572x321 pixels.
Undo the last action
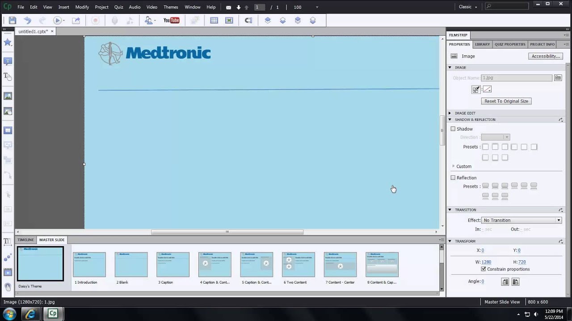tap(27, 21)
